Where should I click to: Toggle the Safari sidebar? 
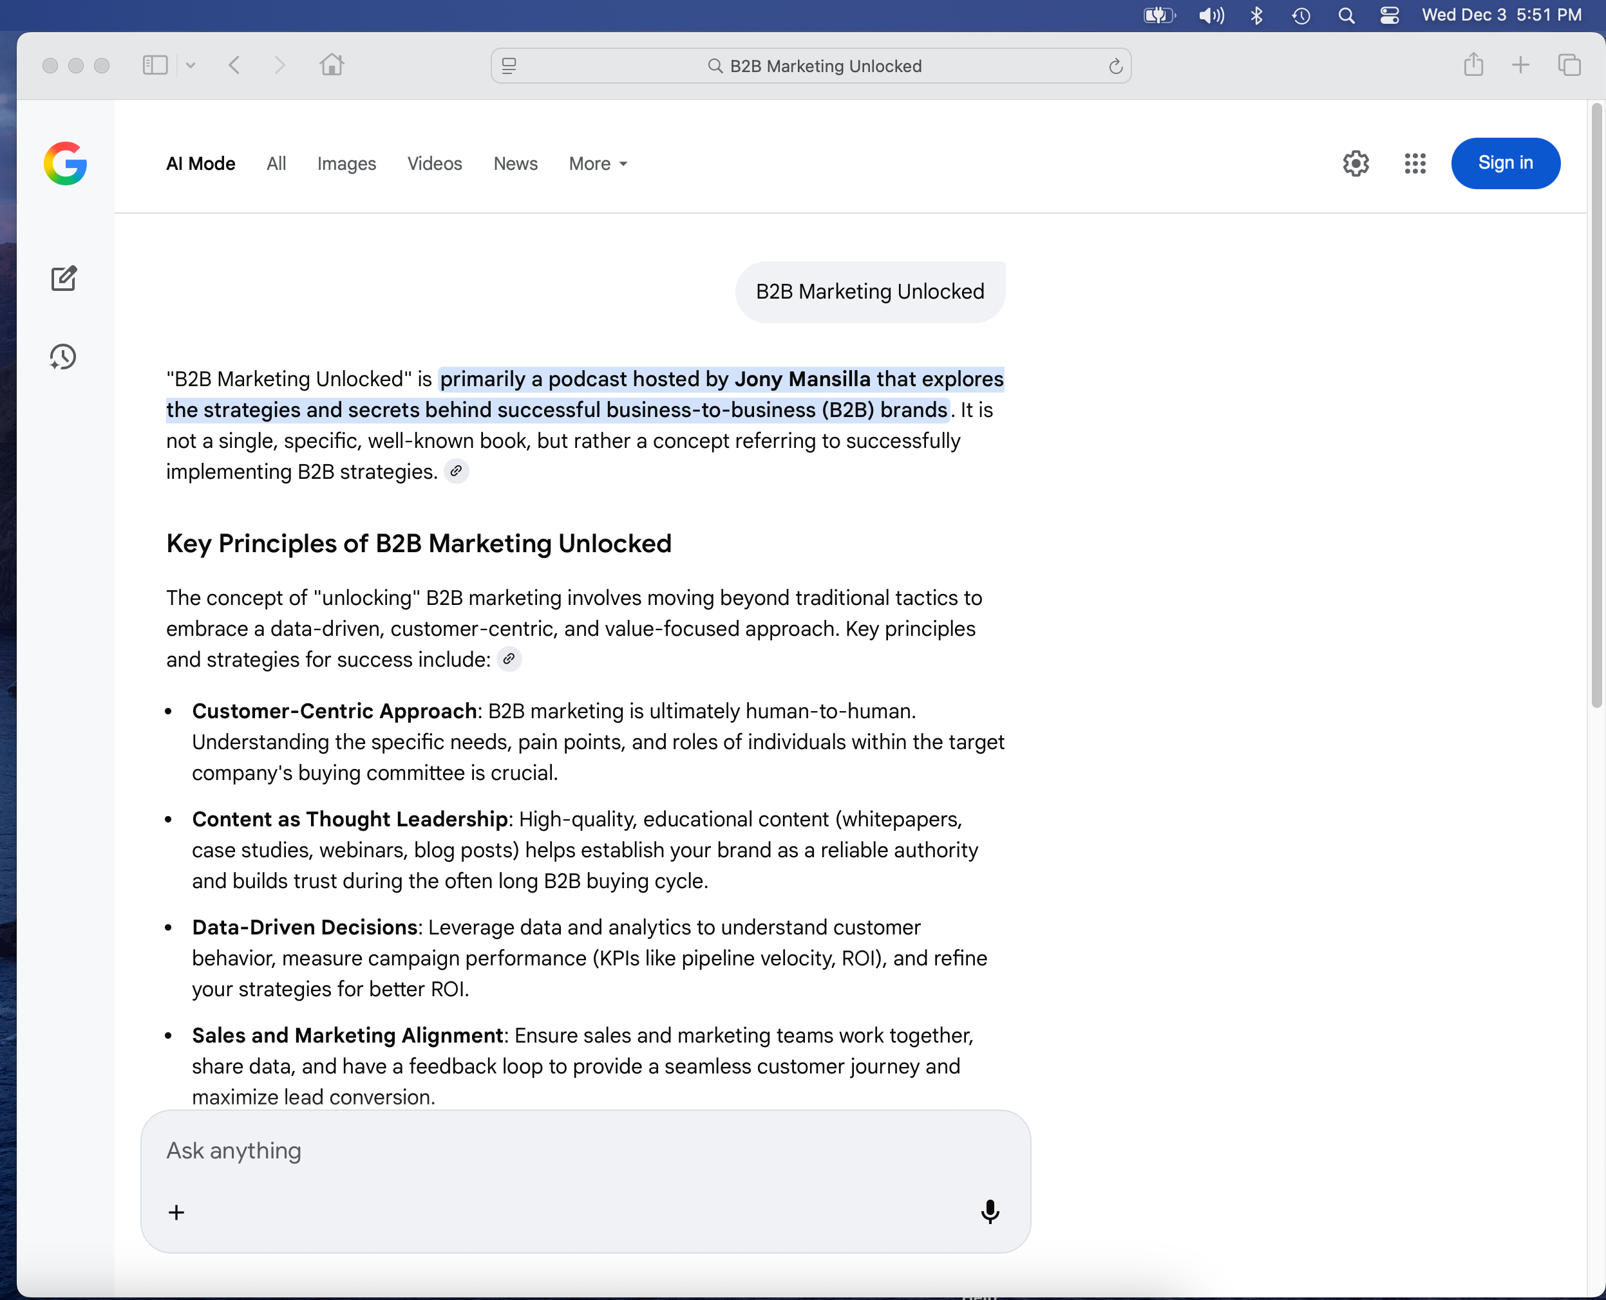pyautogui.click(x=155, y=65)
